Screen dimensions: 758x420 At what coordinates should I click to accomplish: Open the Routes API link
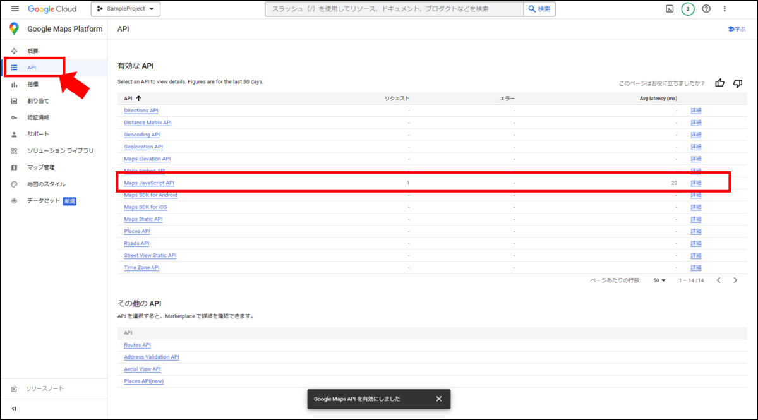tap(137, 345)
